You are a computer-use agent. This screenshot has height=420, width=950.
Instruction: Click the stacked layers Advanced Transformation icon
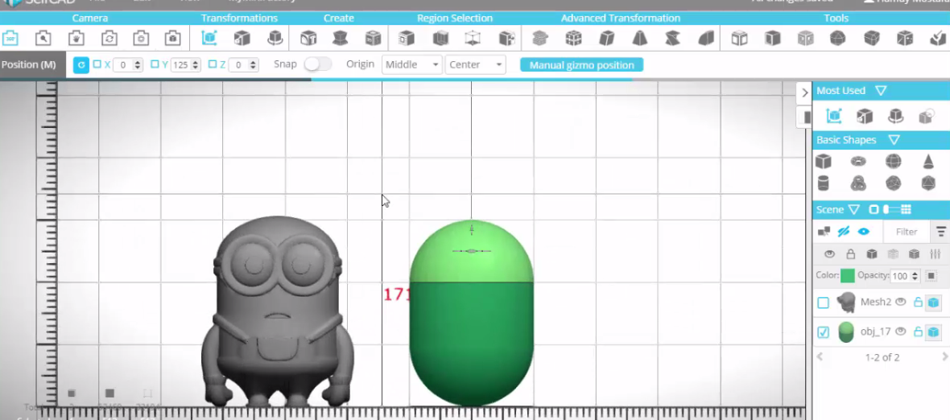coord(540,38)
